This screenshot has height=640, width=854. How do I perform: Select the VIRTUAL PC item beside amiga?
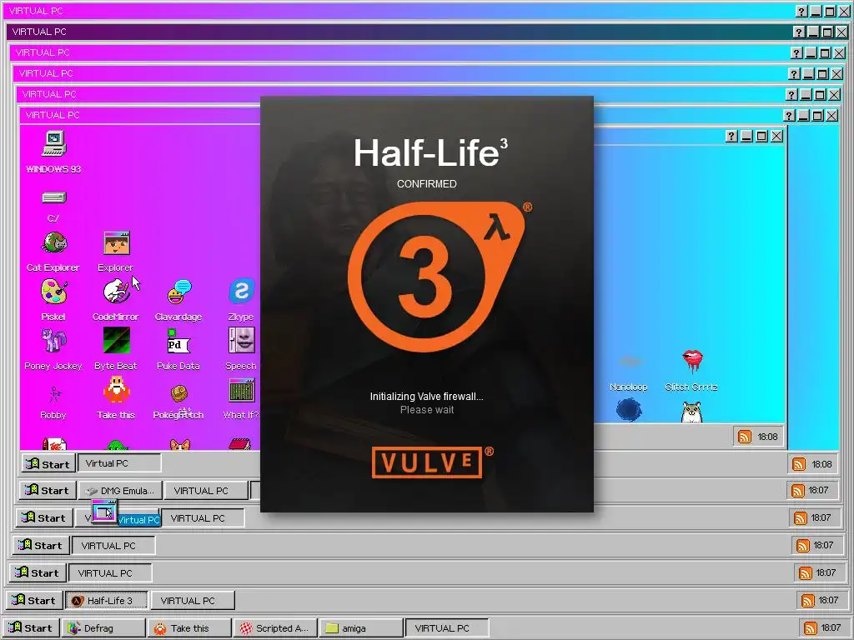click(447, 628)
